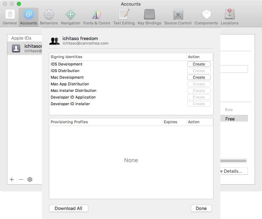Click Download All profiles button
This screenshot has height=219, width=262.
click(68, 208)
